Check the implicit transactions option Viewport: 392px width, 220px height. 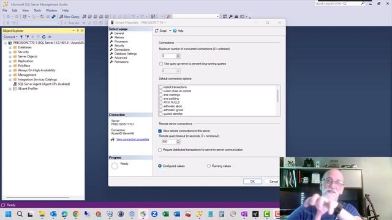click(160, 87)
